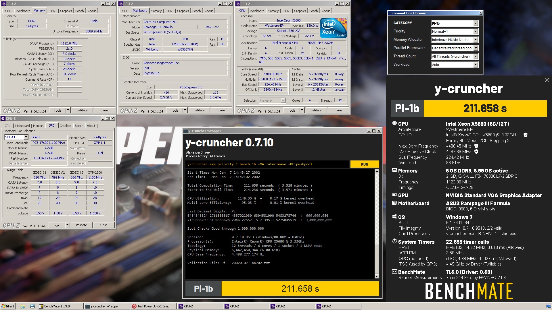Click the y-cruncher command line field

[x=267, y=164]
